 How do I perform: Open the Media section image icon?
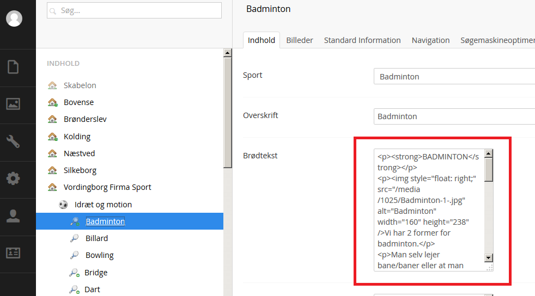[13, 104]
